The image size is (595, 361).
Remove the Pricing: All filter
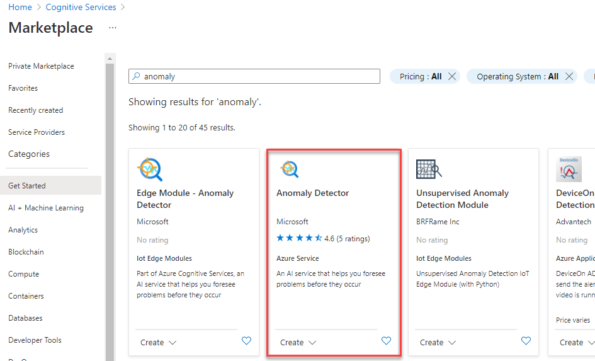[x=452, y=76]
